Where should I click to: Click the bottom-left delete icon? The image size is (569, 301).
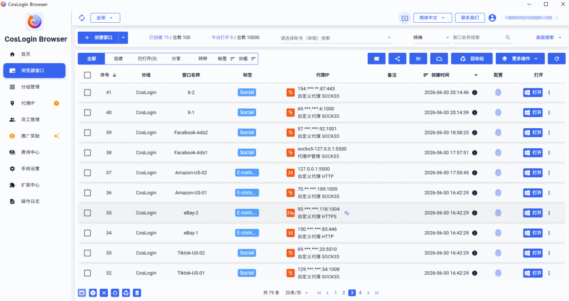(137, 293)
